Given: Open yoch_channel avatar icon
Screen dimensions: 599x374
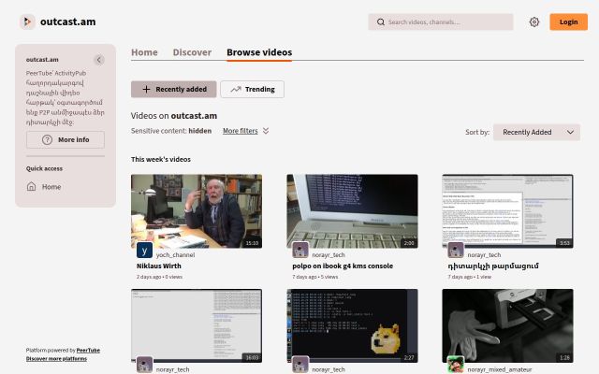Looking at the screenshot, I should pos(144,251).
